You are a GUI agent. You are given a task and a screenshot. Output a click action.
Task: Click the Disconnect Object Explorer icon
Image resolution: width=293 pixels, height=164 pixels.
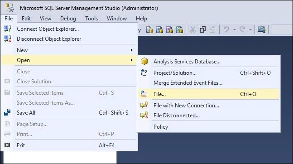tap(8, 39)
